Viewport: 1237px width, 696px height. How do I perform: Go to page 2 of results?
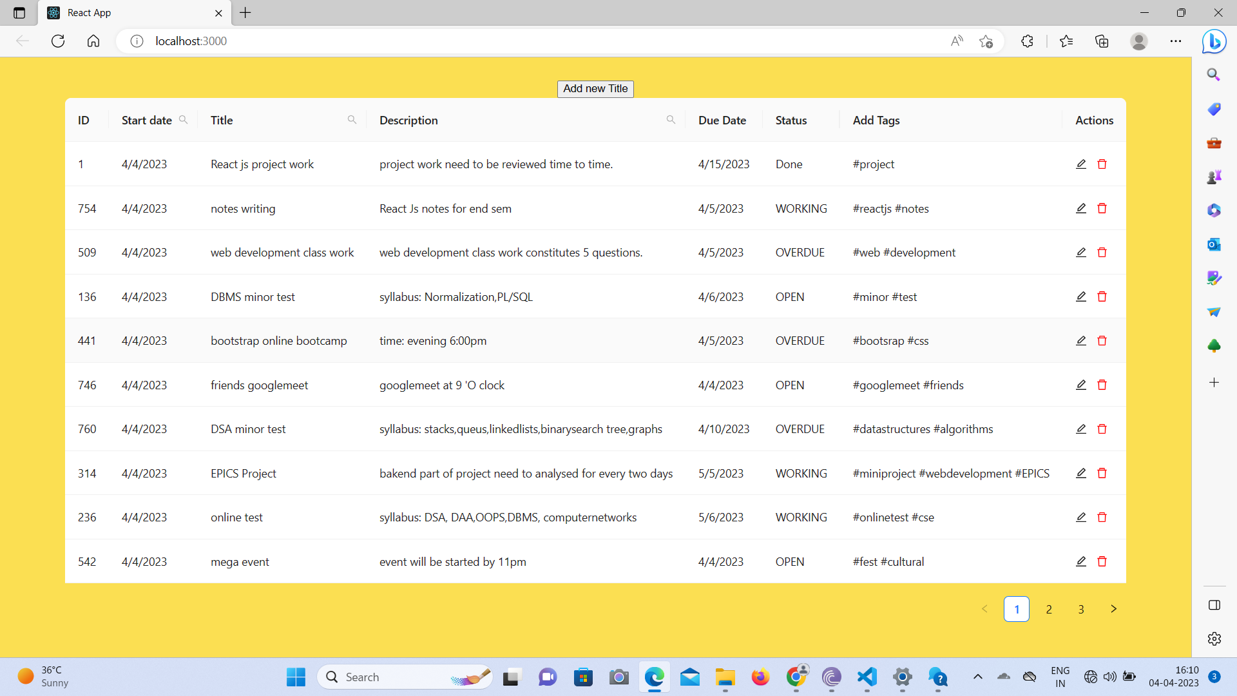pyautogui.click(x=1049, y=608)
